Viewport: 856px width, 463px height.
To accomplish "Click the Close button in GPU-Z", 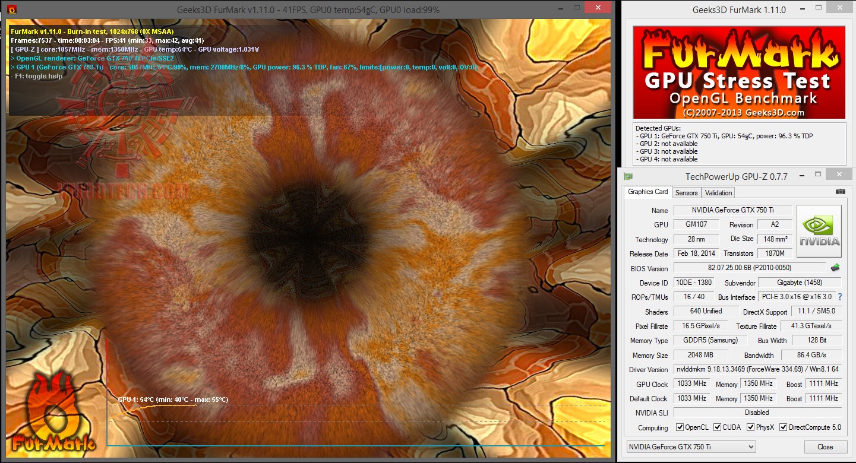I will point(825,447).
